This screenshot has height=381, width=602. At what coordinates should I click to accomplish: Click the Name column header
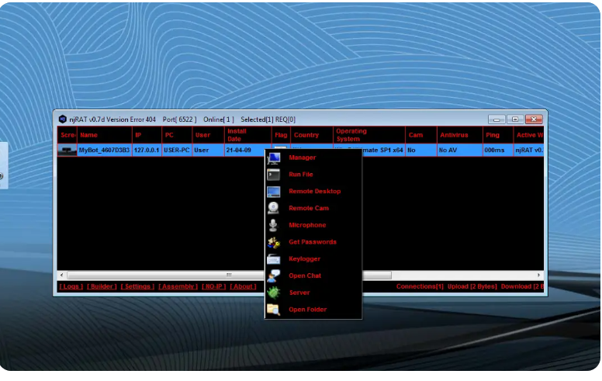pos(105,135)
